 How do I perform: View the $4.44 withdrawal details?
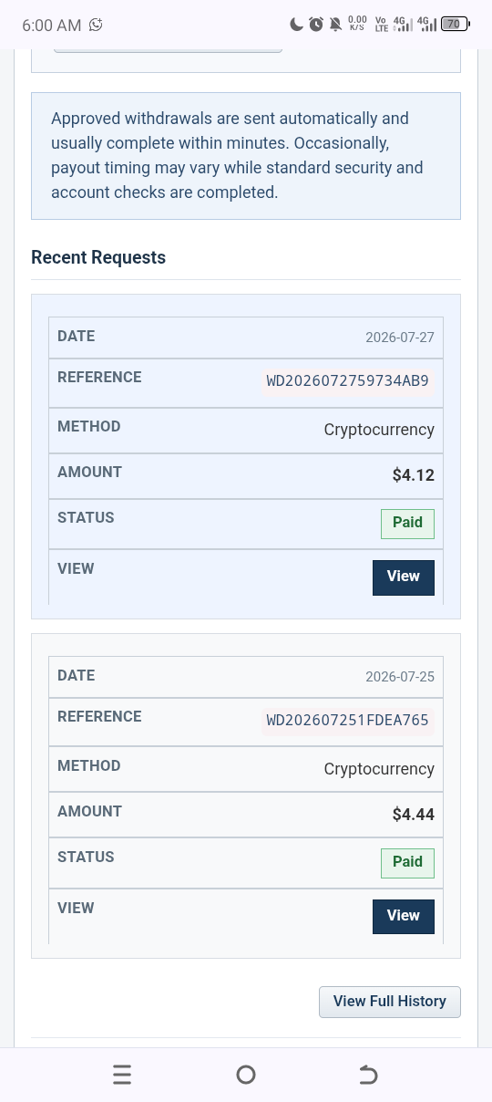[x=404, y=916]
